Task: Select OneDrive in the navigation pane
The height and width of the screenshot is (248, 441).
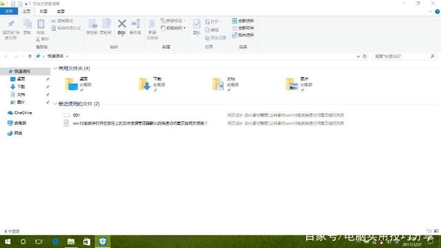Action: [x=20, y=113]
